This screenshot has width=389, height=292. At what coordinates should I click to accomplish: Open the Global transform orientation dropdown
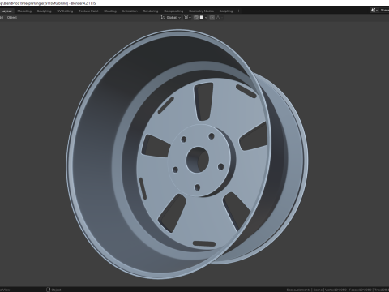[171, 18]
